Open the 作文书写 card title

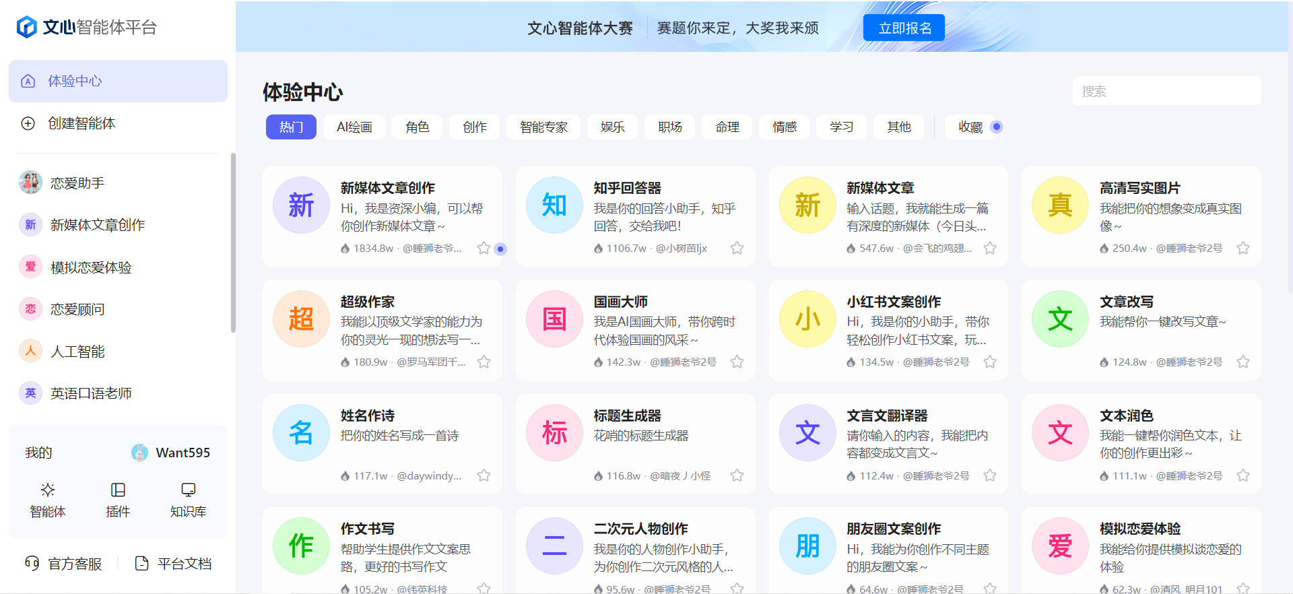point(368,529)
